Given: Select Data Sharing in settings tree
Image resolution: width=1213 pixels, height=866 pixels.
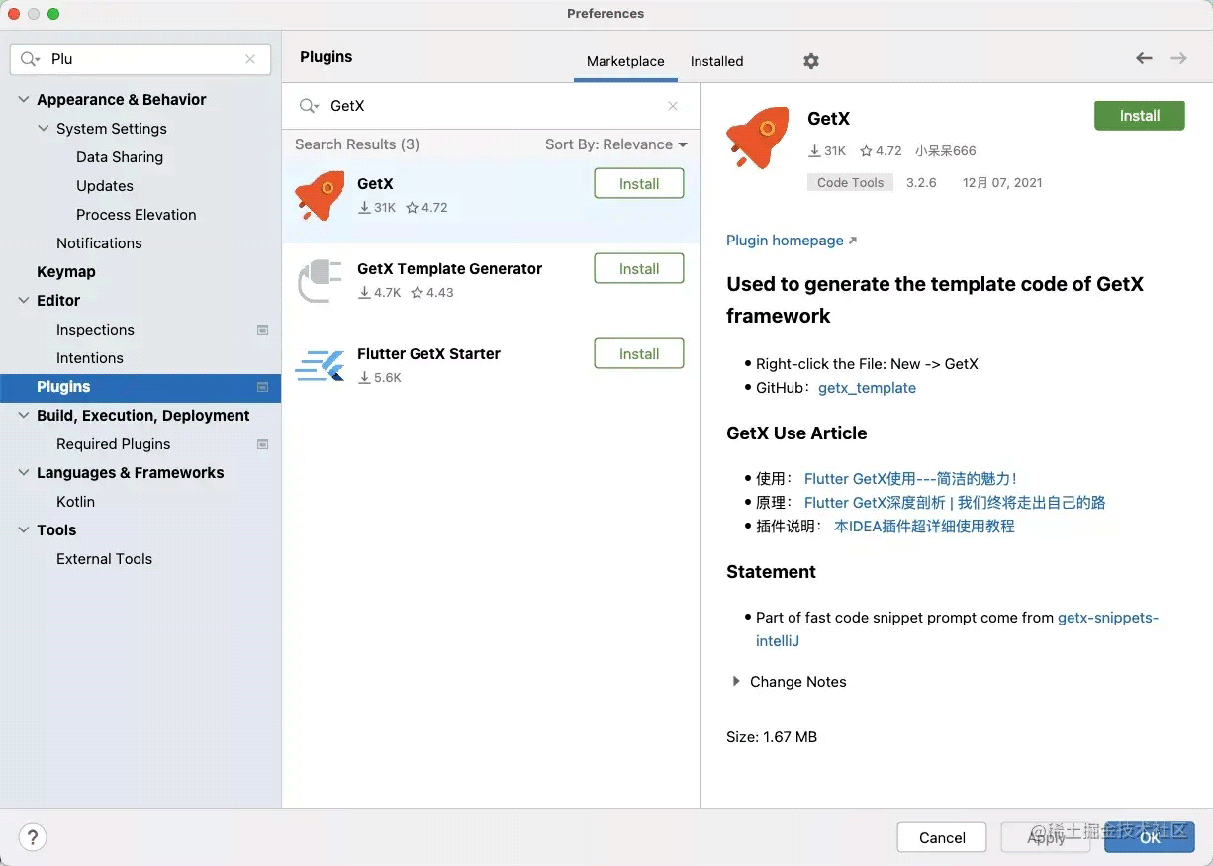Looking at the screenshot, I should coord(120,157).
